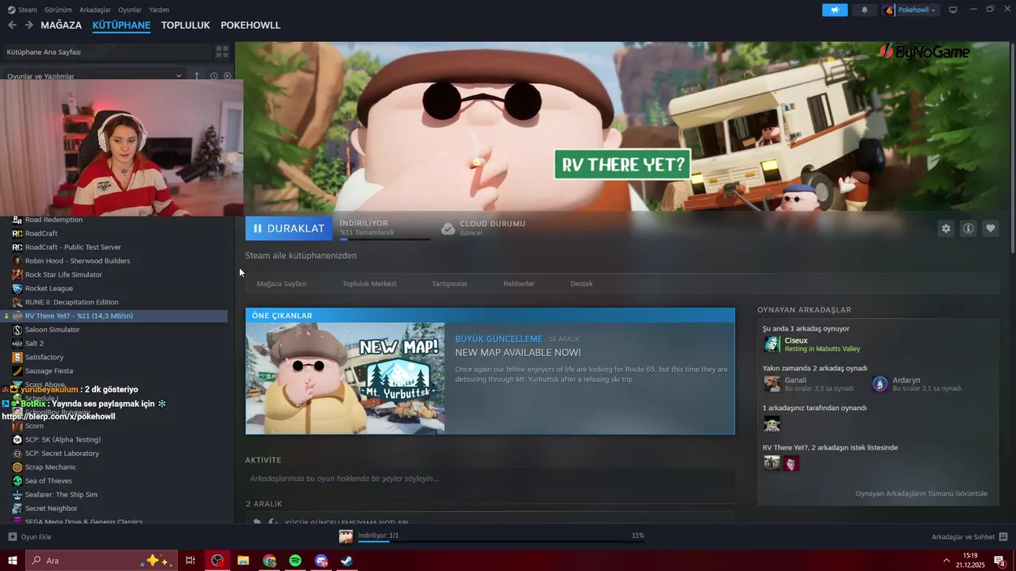Click the Sausage Fiesta game icon
This screenshot has height=571, width=1016.
(17, 370)
